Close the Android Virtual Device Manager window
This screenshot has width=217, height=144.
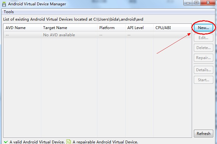coord(208,3)
